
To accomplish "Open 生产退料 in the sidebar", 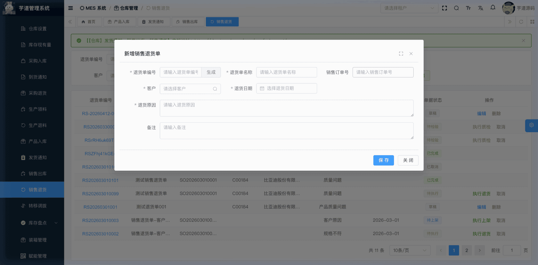I will 32,125.
